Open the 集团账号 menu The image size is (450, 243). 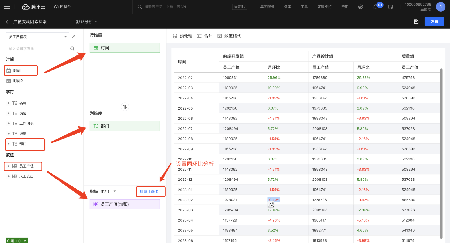(267, 7)
